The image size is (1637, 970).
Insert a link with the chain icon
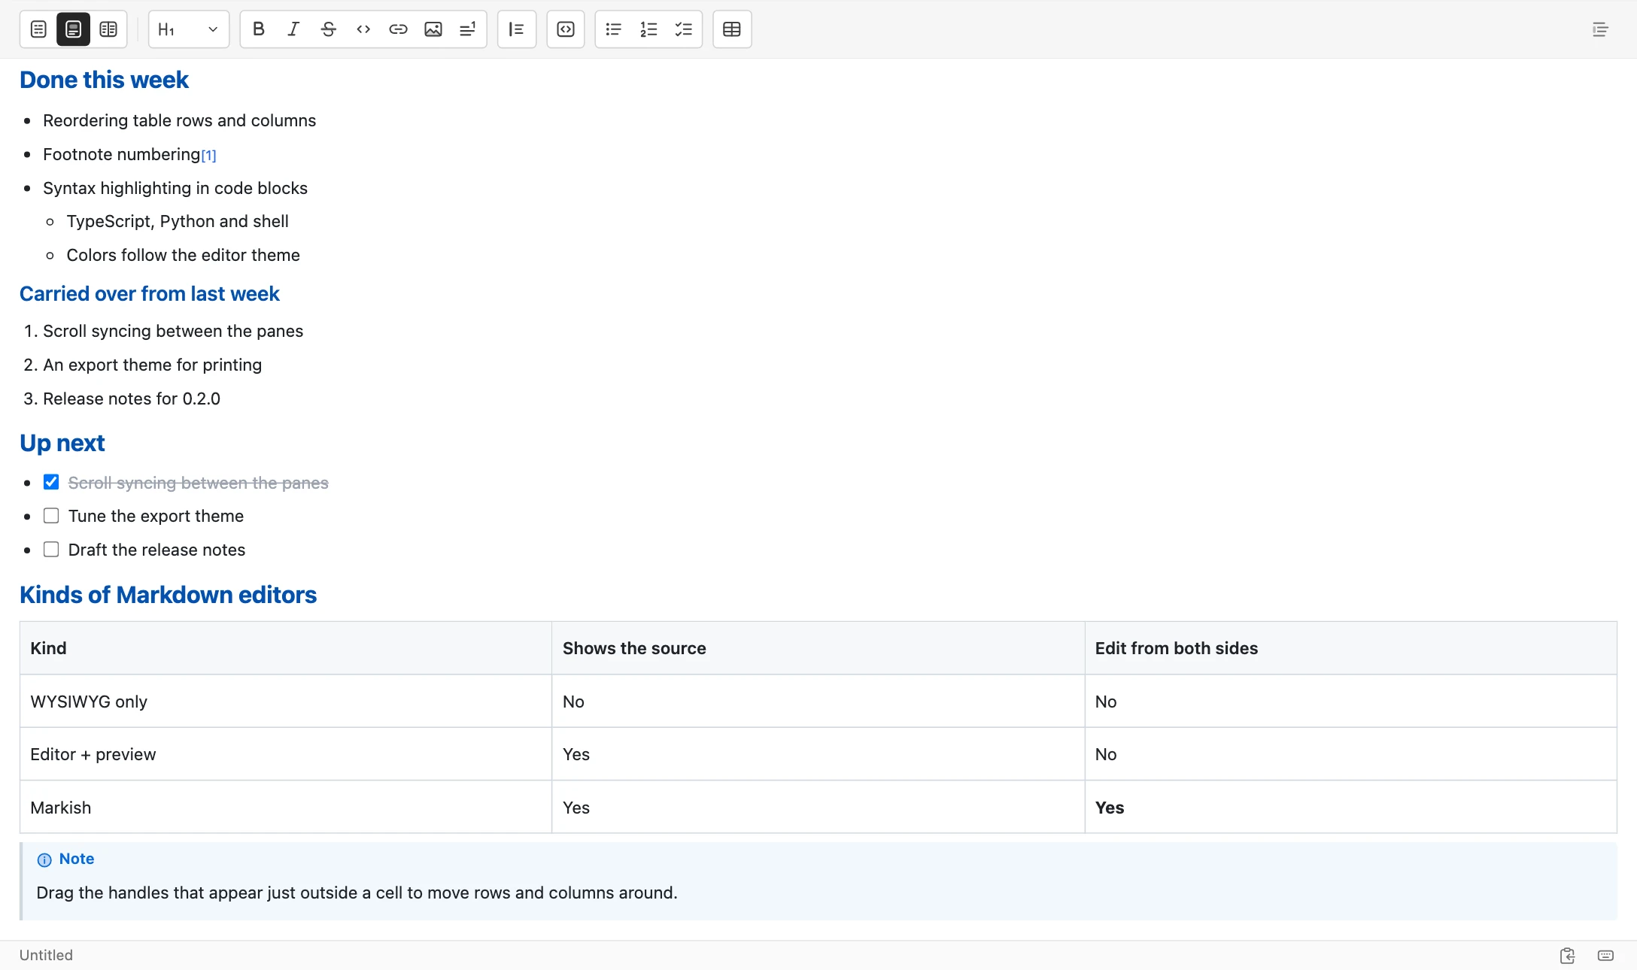pos(398,29)
